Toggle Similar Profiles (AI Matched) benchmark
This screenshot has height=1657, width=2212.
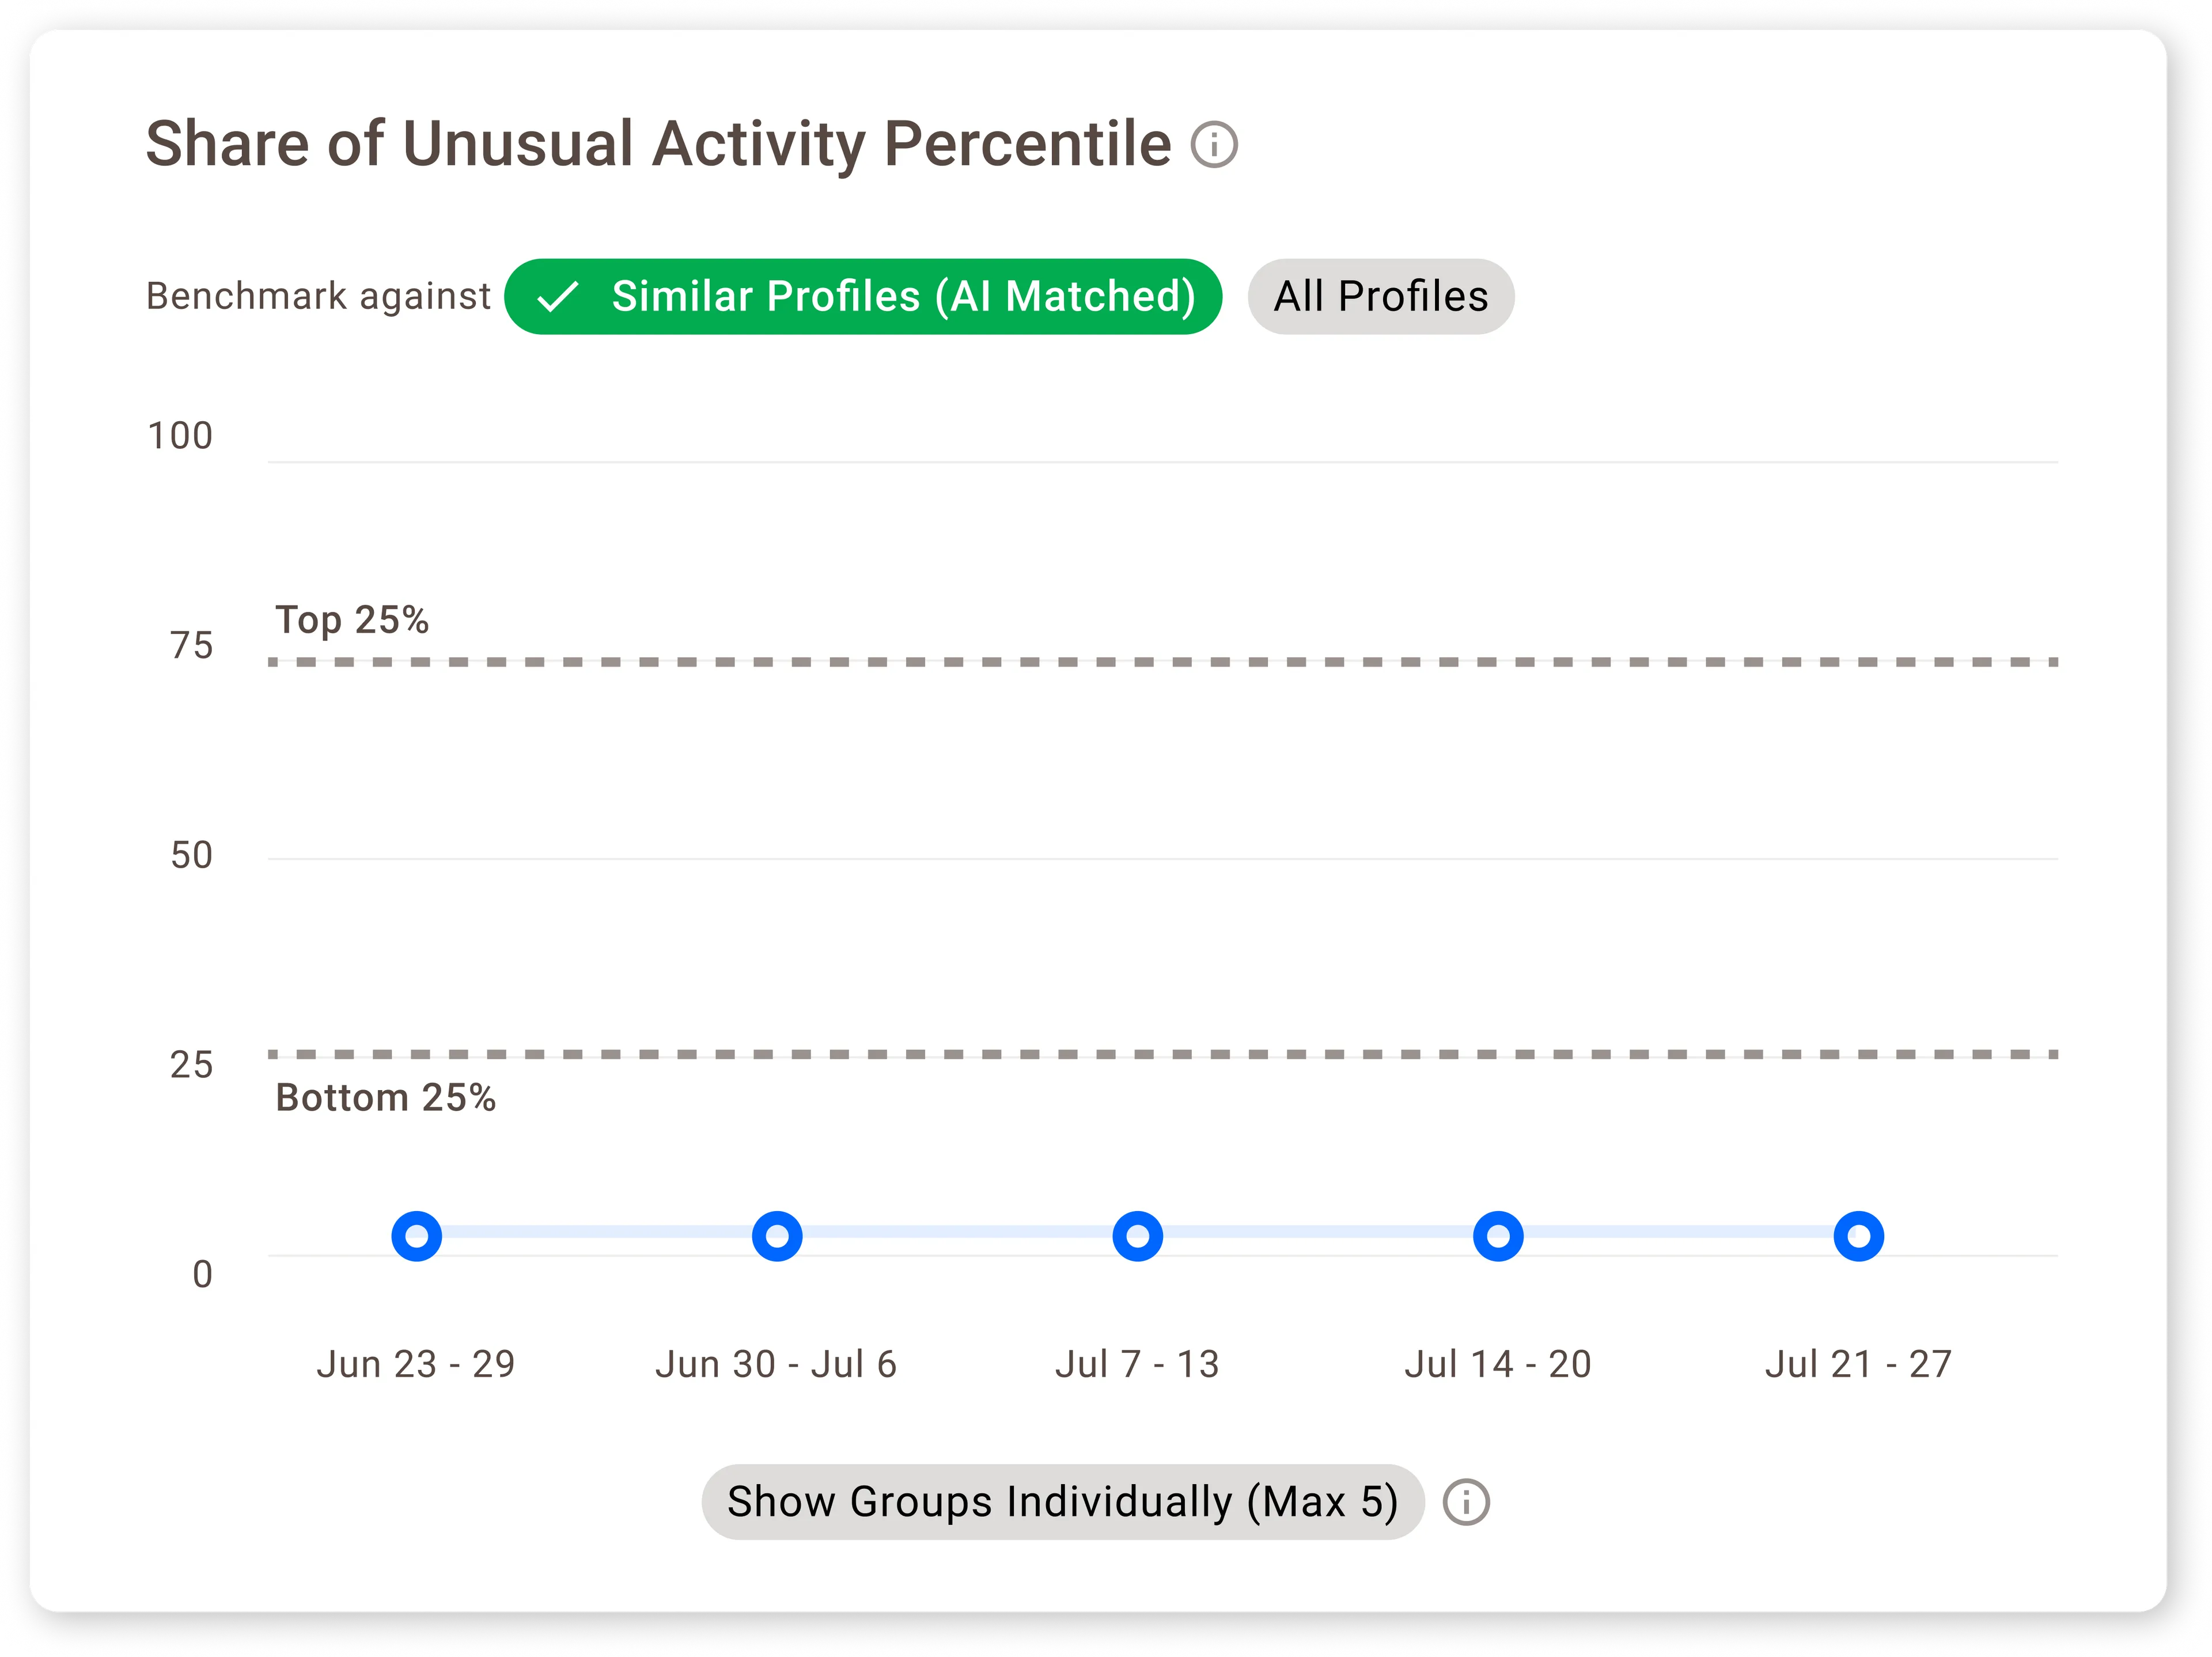(x=863, y=296)
